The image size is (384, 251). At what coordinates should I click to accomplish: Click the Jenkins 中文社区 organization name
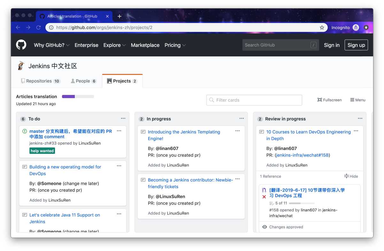point(53,66)
